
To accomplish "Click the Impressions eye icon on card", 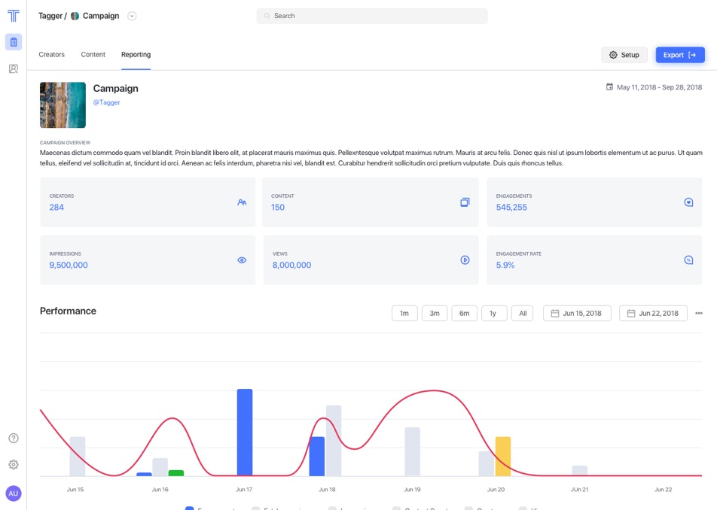I will click(242, 260).
